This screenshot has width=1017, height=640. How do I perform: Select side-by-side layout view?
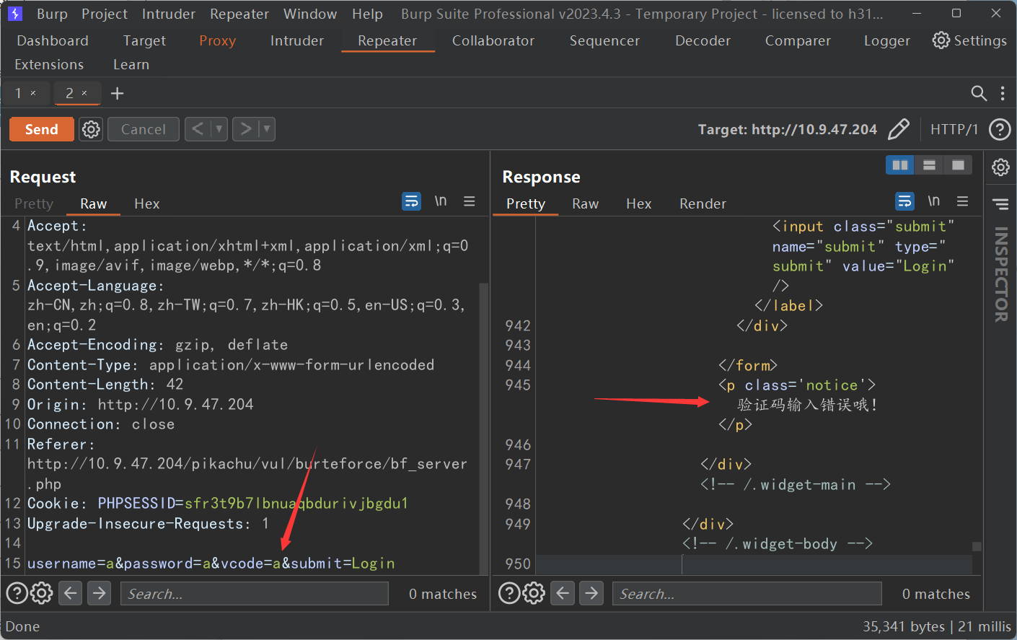(900, 165)
